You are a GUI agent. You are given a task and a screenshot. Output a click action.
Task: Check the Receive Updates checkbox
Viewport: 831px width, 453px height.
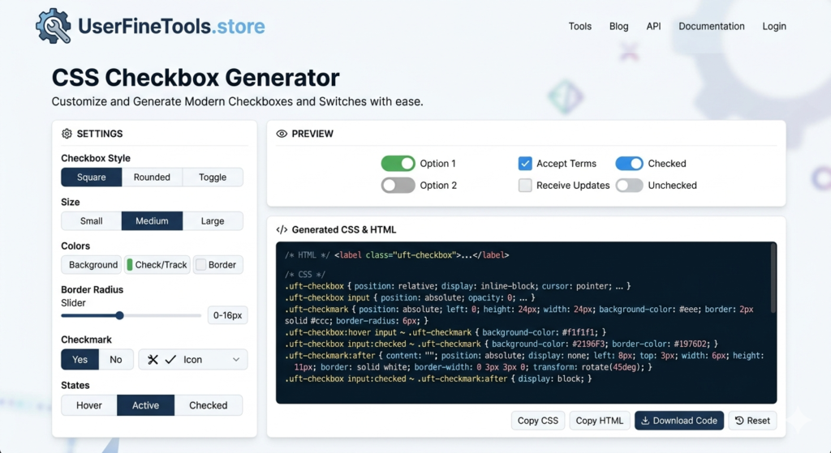pyautogui.click(x=525, y=186)
